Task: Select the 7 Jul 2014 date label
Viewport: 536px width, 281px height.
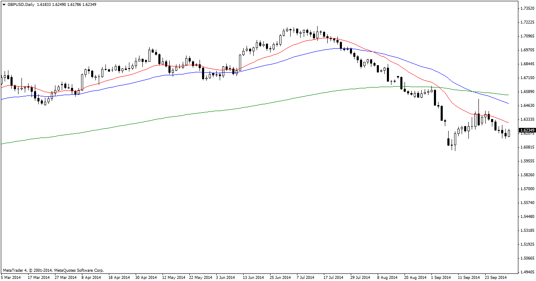Action: 305,278
